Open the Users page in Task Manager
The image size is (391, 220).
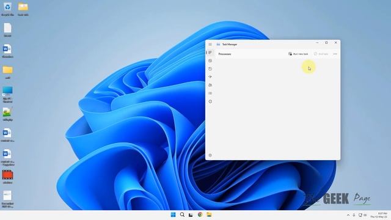pyautogui.click(x=210, y=85)
